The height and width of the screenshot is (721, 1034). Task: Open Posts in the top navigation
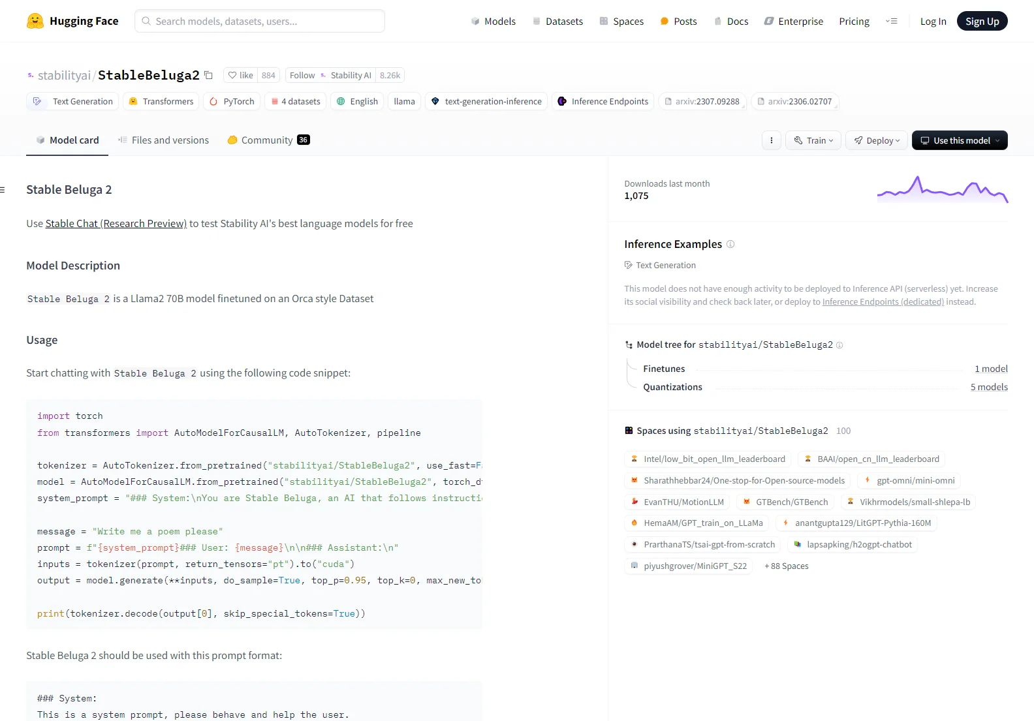(x=678, y=21)
